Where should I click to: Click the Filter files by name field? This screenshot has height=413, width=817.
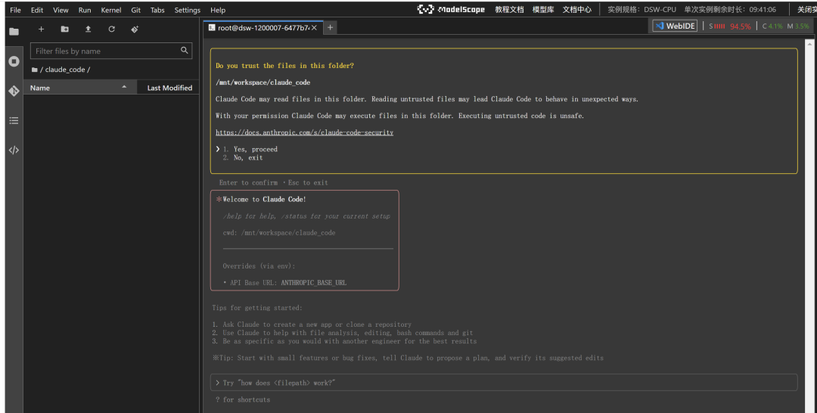[106, 51]
